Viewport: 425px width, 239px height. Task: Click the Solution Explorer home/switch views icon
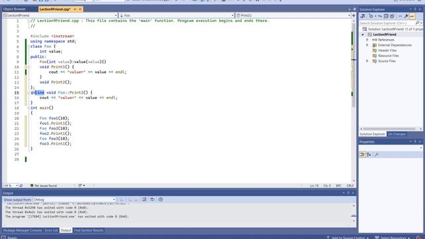coord(363,16)
